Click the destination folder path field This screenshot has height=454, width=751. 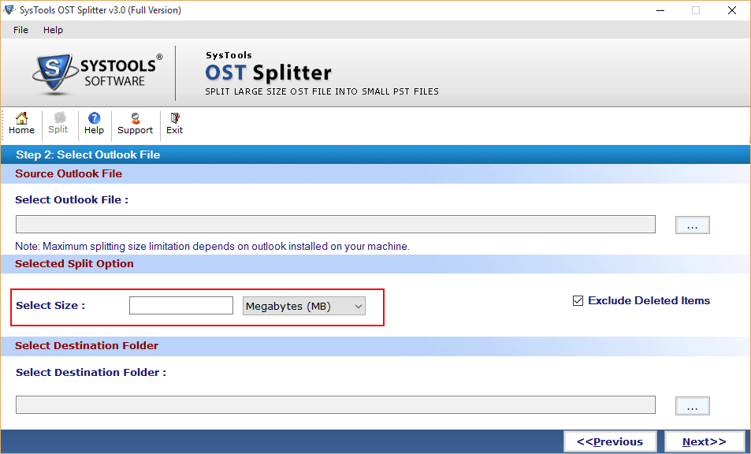click(335, 404)
